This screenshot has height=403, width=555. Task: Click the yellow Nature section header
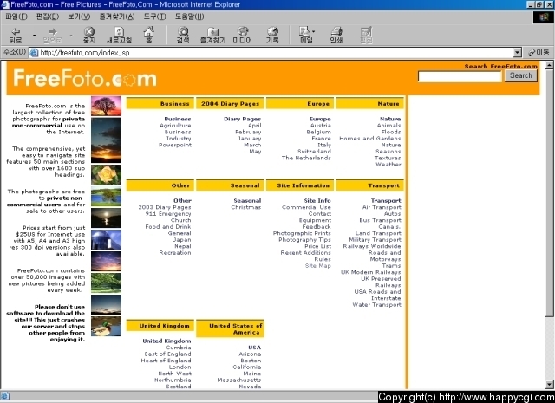pyautogui.click(x=370, y=103)
